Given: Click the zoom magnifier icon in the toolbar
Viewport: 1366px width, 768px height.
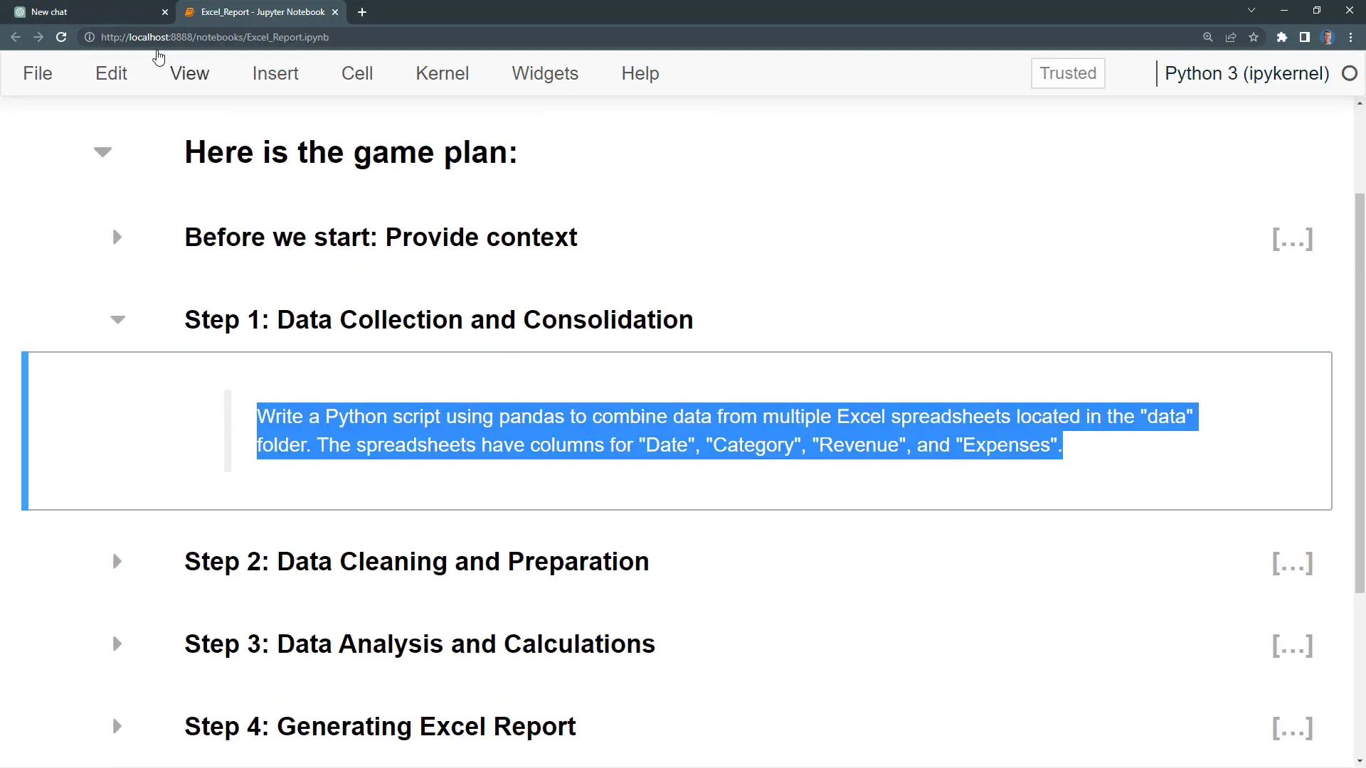Looking at the screenshot, I should click(1207, 37).
